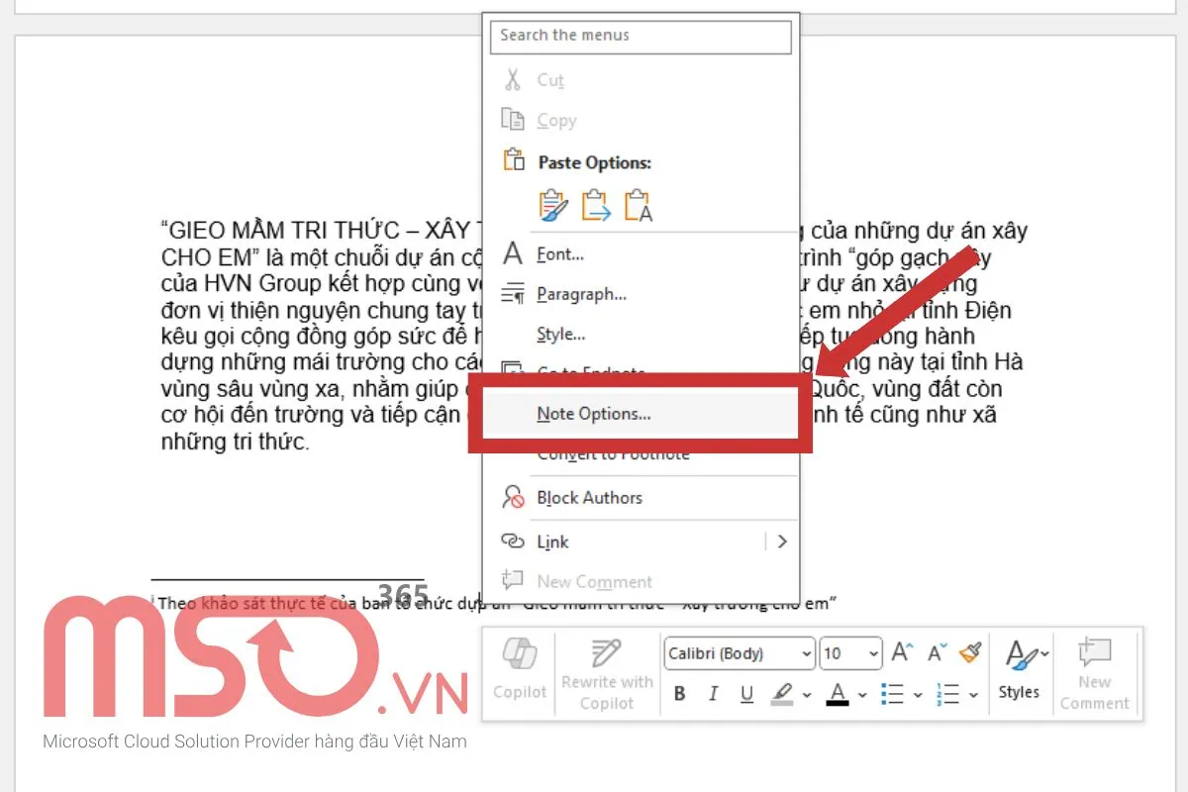The height and width of the screenshot is (792, 1188).
Task: Choose Paragraph... in the context menu
Action: 581,294
